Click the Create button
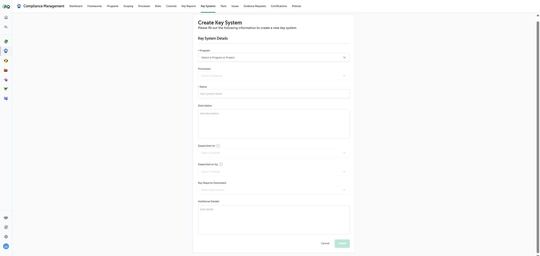Image resolution: width=540 pixels, height=256 pixels. [x=342, y=243]
